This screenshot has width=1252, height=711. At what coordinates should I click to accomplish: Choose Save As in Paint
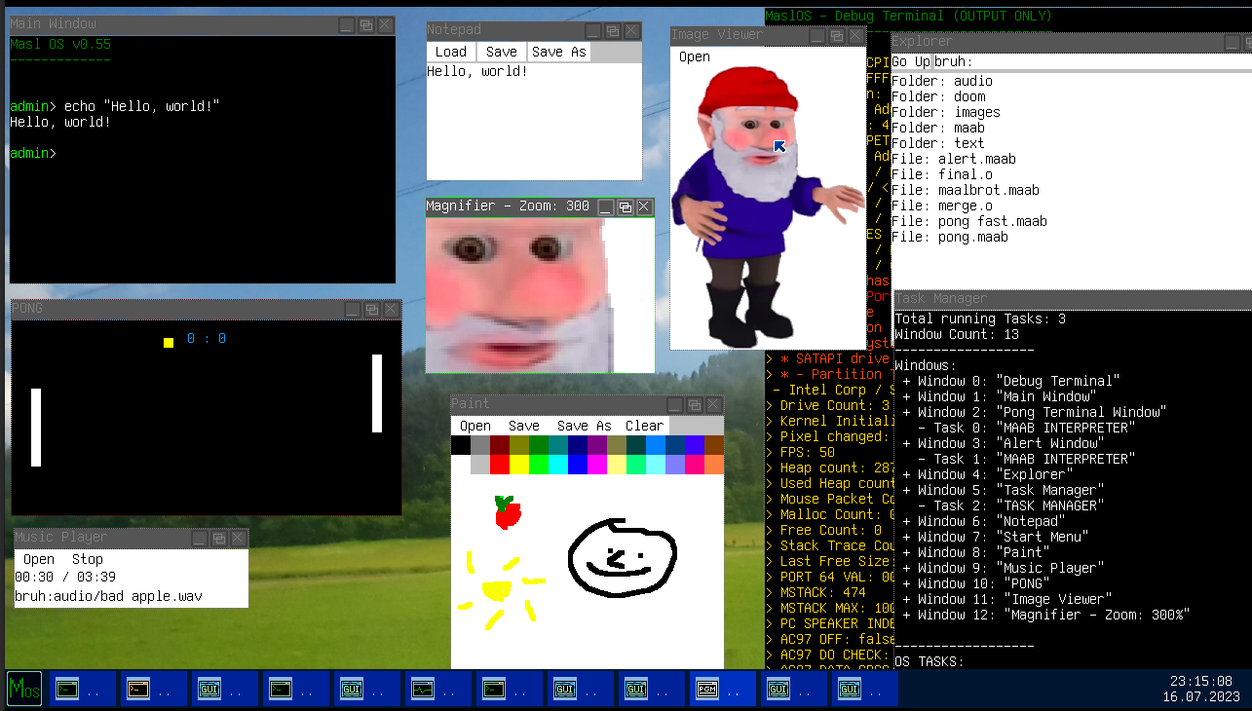click(x=584, y=426)
